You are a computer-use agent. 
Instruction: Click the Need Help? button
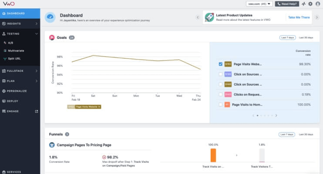coord(287,4)
